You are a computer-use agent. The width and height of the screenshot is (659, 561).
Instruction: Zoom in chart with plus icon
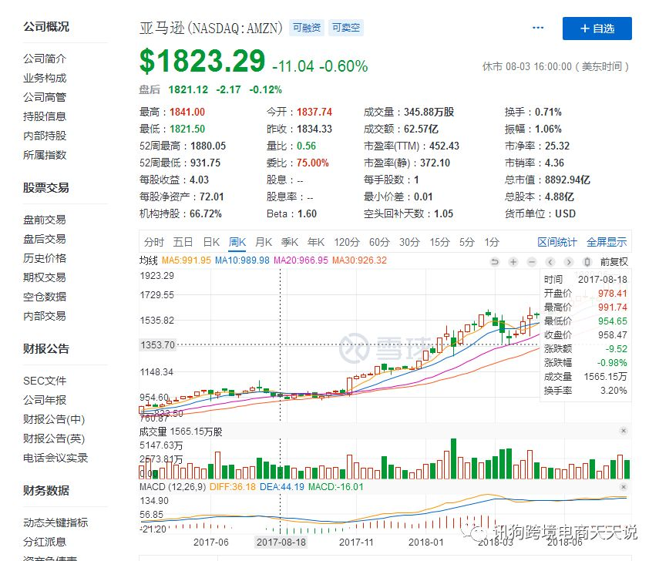pyautogui.click(x=513, y=262)
